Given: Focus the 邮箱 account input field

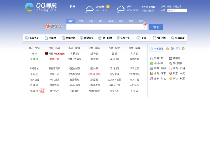Looking at the screenshot, I should (177, 10).
